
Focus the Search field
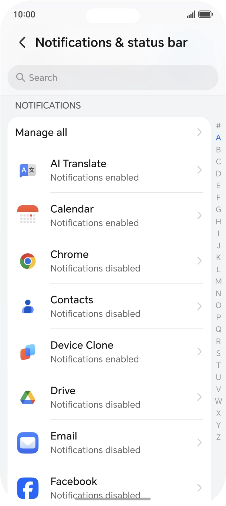113,78
